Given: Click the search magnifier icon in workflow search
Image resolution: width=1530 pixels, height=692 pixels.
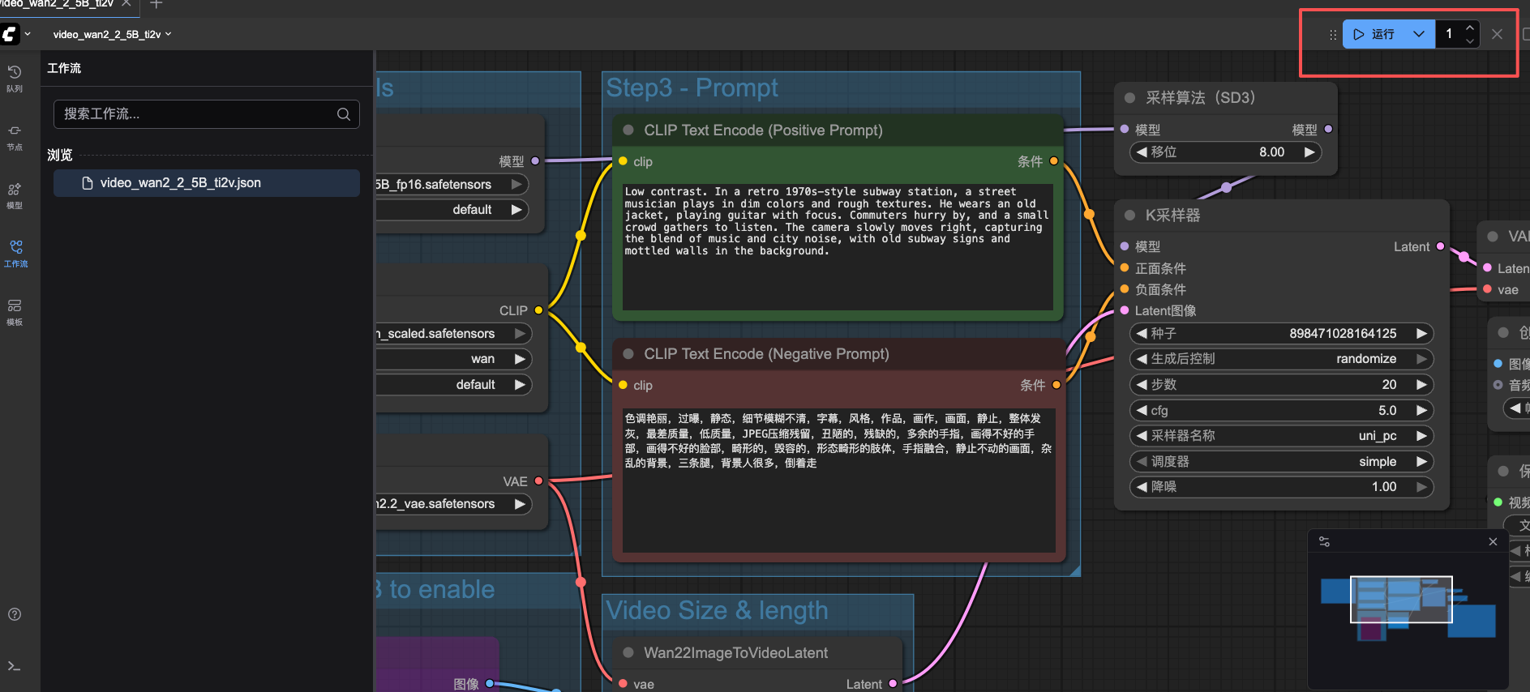Looking at the screenshot, I should click(344, 114).
